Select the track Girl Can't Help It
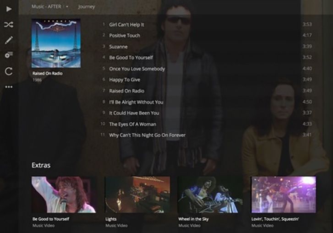 pos(126,24)
